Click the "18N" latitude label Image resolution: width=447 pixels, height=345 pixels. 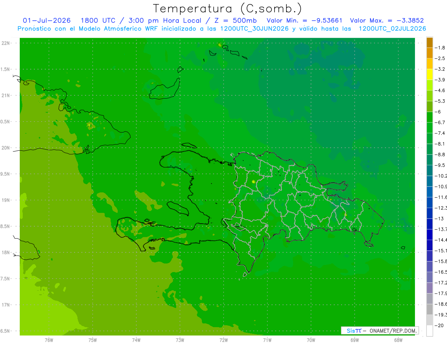pyautogui.click(x=6, y=253)
